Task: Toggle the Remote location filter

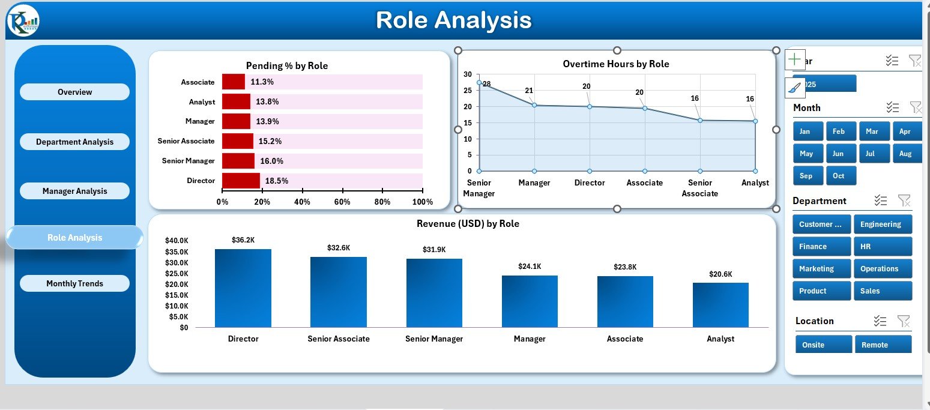Action: (883, 345)
